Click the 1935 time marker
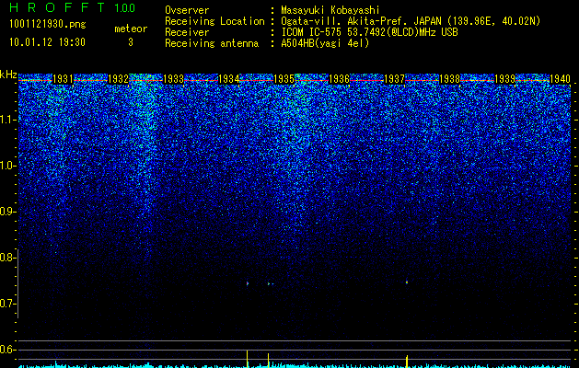This screenshot has height=368, width=579. coord(284,79)
